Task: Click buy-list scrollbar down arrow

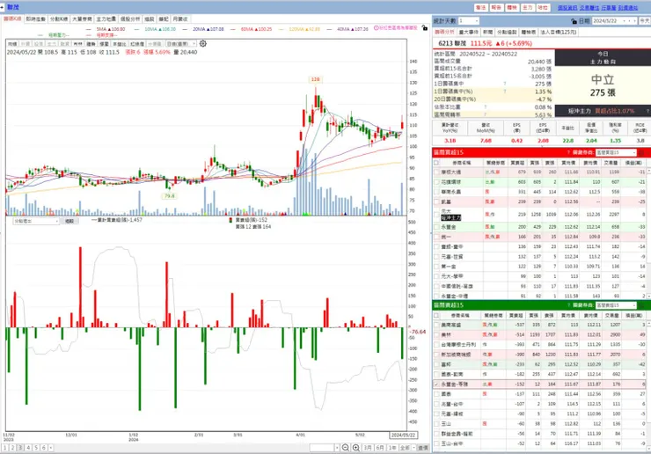Action: tap(648, 296)
